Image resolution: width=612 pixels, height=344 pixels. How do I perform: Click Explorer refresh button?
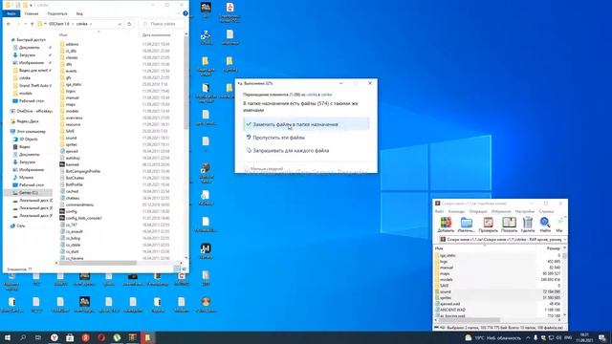pyautogui.click(x=130, y=24)
